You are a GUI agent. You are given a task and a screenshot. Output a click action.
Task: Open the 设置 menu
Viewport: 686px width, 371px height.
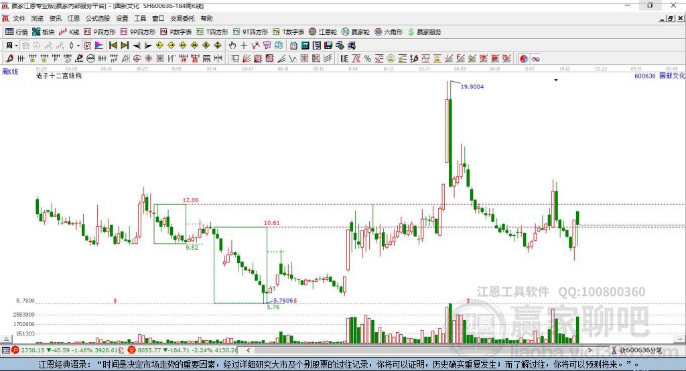(x=122, y=18)
